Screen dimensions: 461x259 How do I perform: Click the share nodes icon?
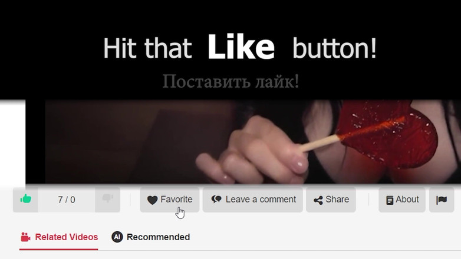click(x=318, y=200)
